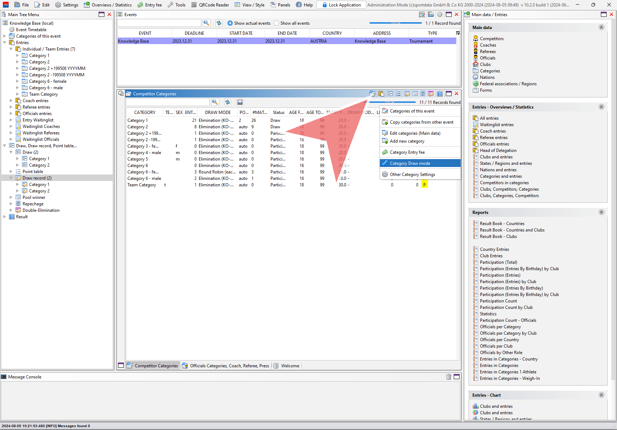Choose 'Category Draw mode' from the context menu
The width and height of the screenshot is (617, 430).
coord(410,163)
